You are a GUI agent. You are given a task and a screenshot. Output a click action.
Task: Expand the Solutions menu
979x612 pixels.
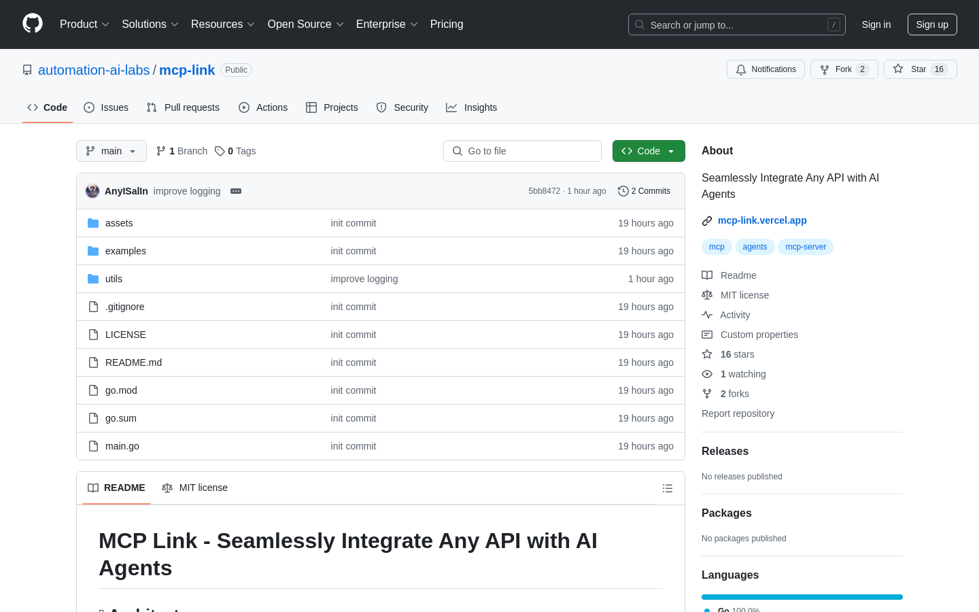click(x=150, y=24)
